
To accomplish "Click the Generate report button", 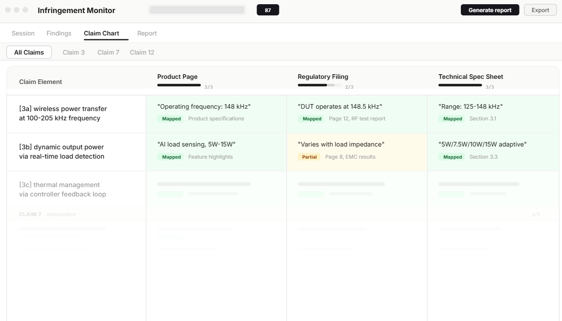I will coord(490,10).
